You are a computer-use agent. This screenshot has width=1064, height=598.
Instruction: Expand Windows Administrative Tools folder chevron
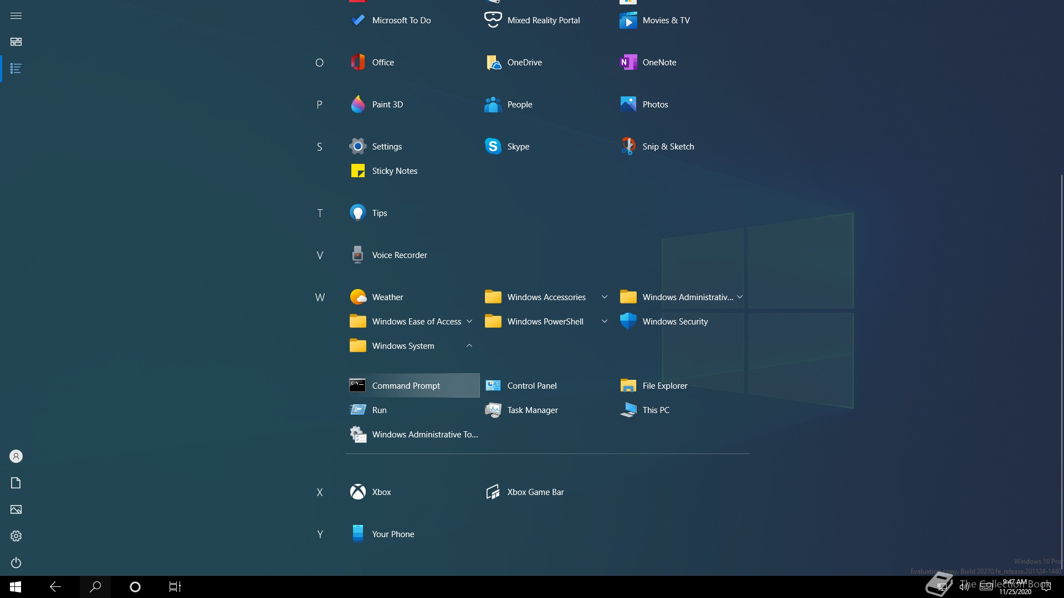tap(740, 297)
